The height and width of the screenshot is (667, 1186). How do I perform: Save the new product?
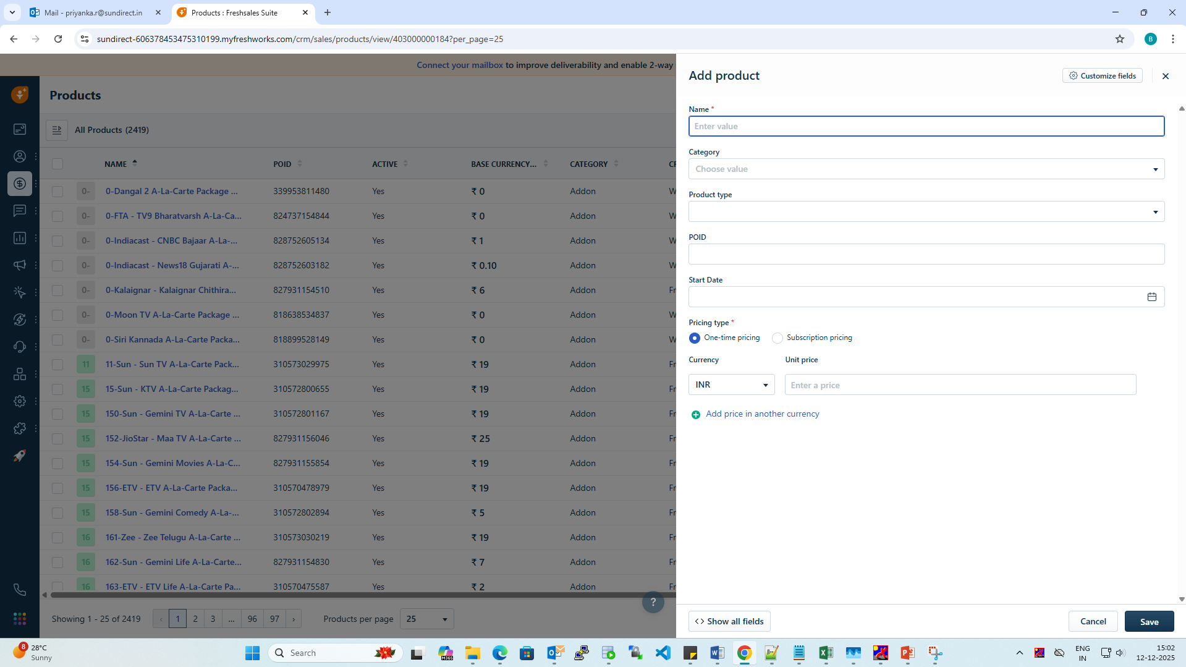[1150, 621]
